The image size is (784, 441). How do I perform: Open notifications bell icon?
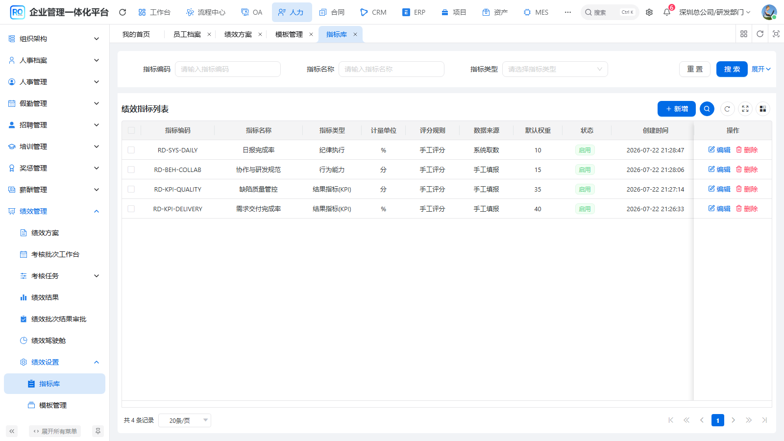click(x=667, y=12)
